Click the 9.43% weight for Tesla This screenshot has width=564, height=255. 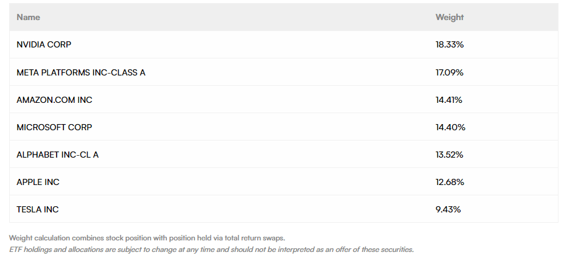click(x=448, y=209)
